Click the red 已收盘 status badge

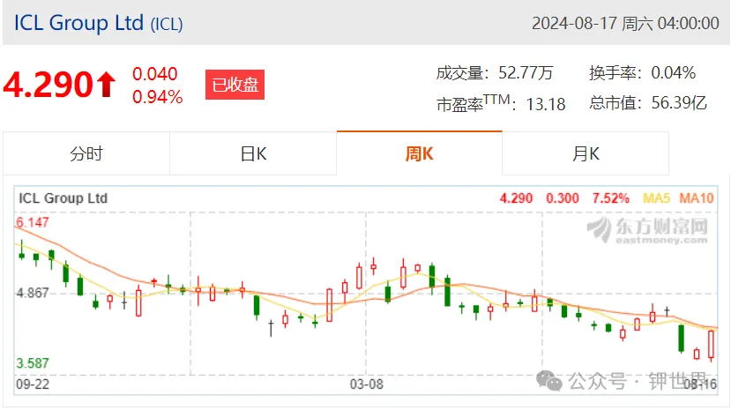(x=235, y=85)
